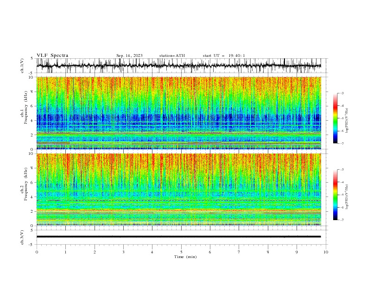Select the date "Sep. 14, 2023"

[129, 55]
